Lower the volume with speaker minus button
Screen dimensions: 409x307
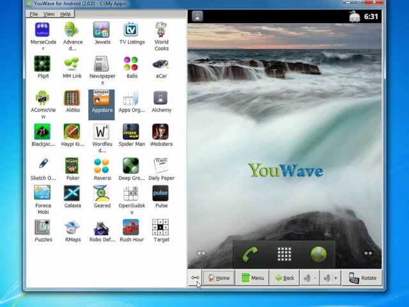[x=310, y=278]
